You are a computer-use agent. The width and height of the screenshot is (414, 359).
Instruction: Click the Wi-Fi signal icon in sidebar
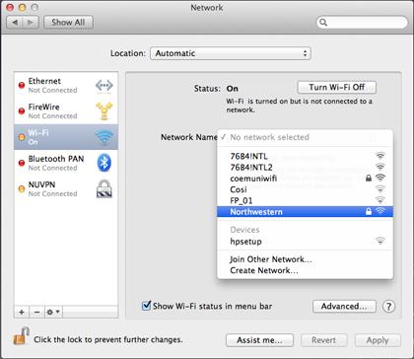tap(104, 137)
